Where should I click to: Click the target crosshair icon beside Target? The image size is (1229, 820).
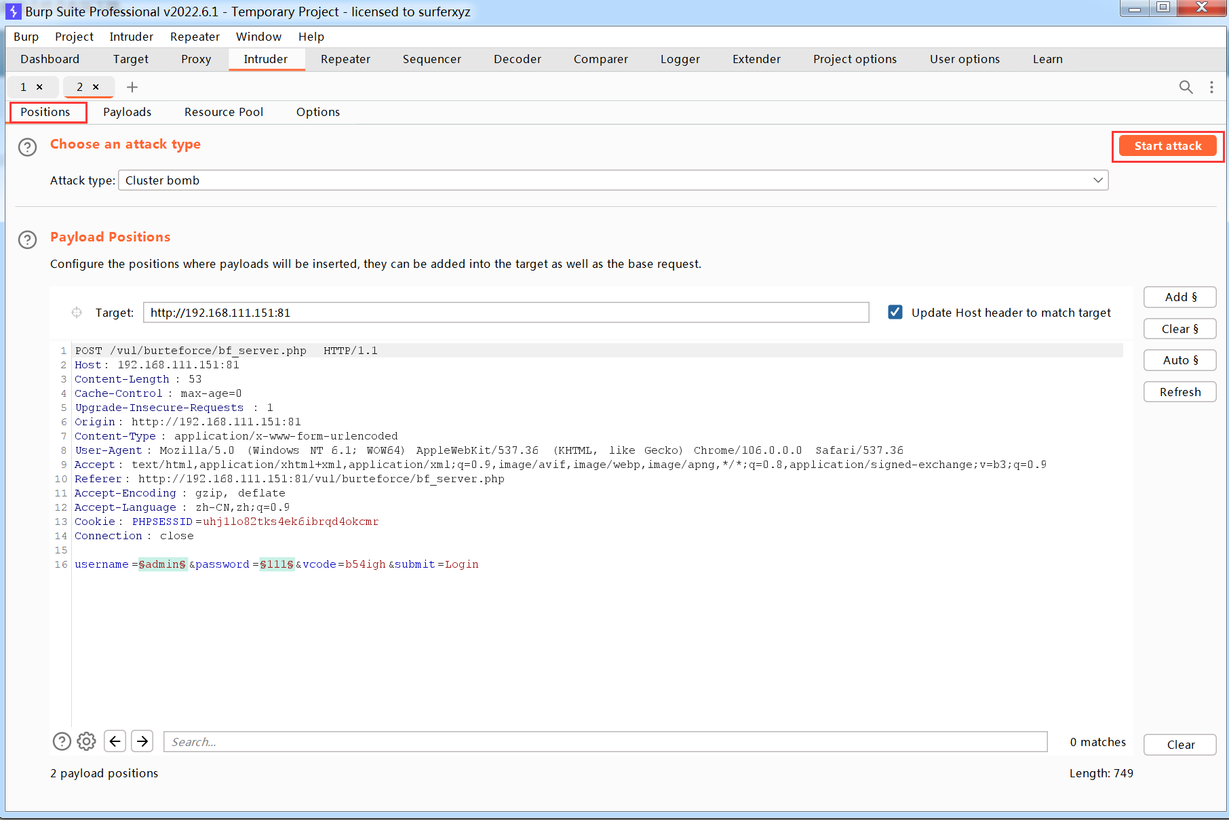pos(77,313)
